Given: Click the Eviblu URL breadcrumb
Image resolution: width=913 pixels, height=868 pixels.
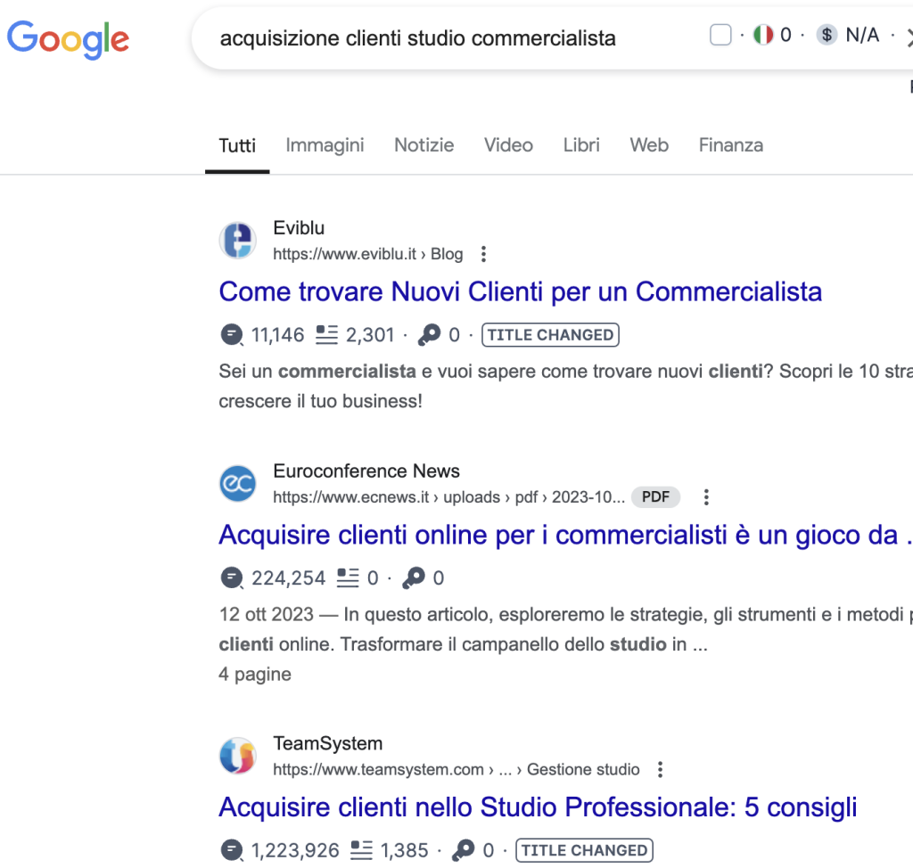Looking at the screenshot, I should point(368,254).
